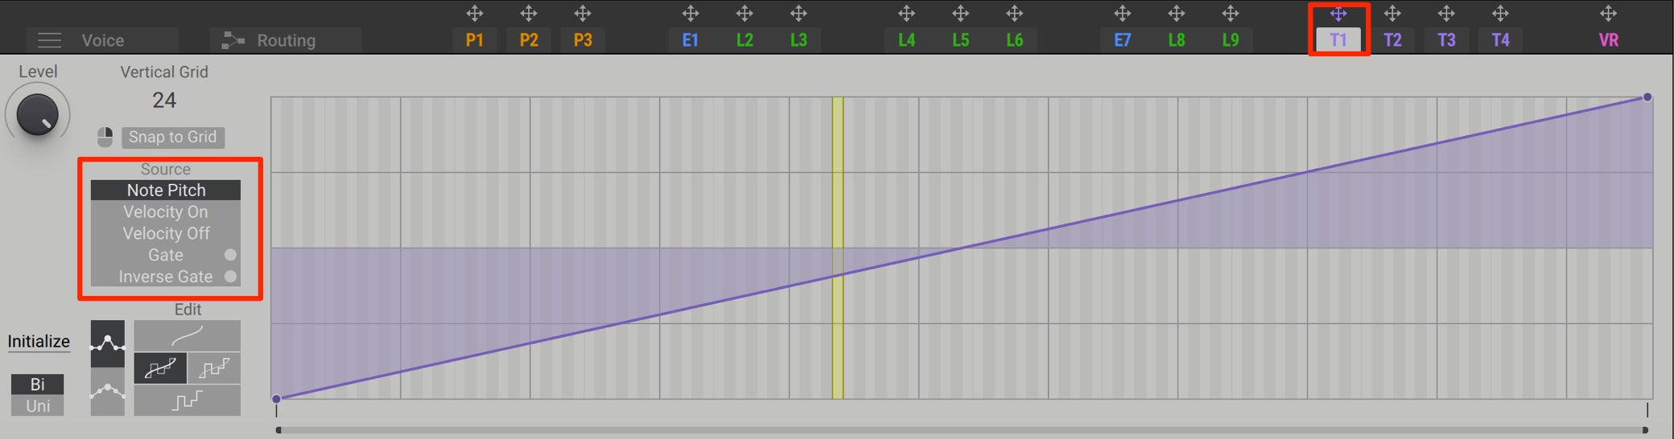Open the Routing panel
Screen dimensions: 1674x439
286,40
